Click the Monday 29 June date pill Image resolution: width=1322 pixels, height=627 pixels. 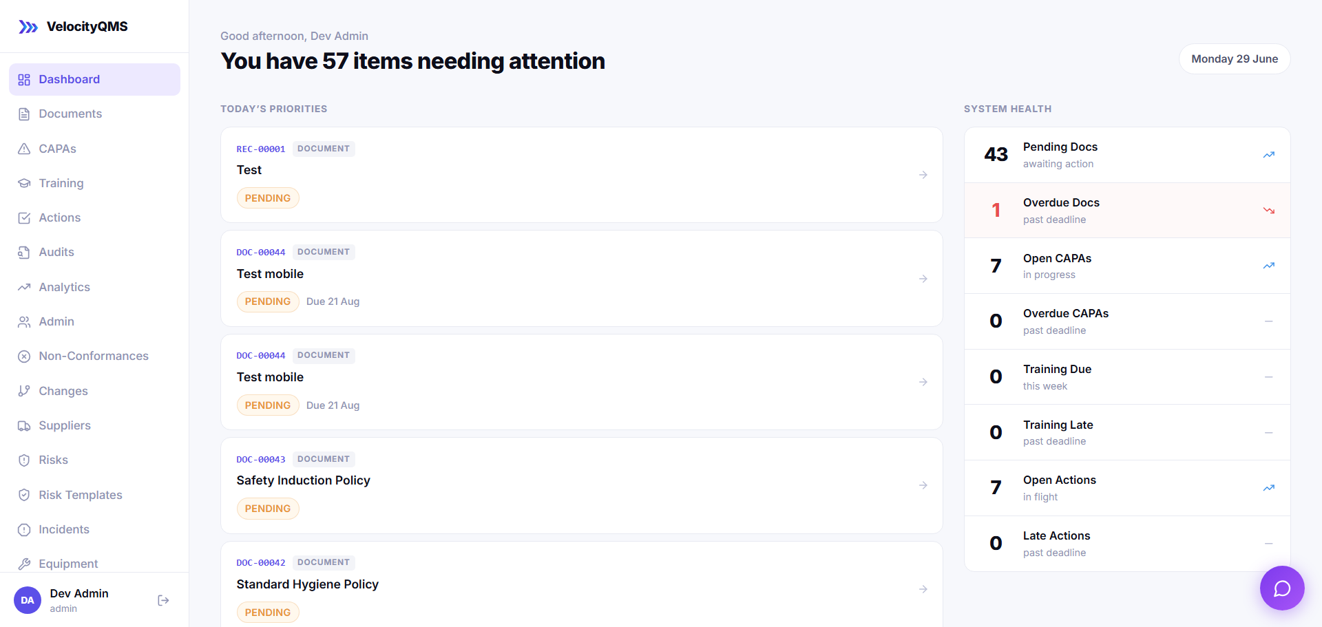1235,59
